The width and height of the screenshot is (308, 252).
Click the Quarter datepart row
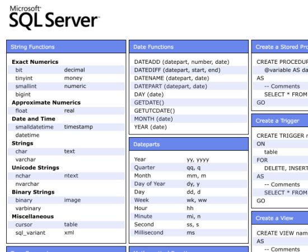[189, 167]
